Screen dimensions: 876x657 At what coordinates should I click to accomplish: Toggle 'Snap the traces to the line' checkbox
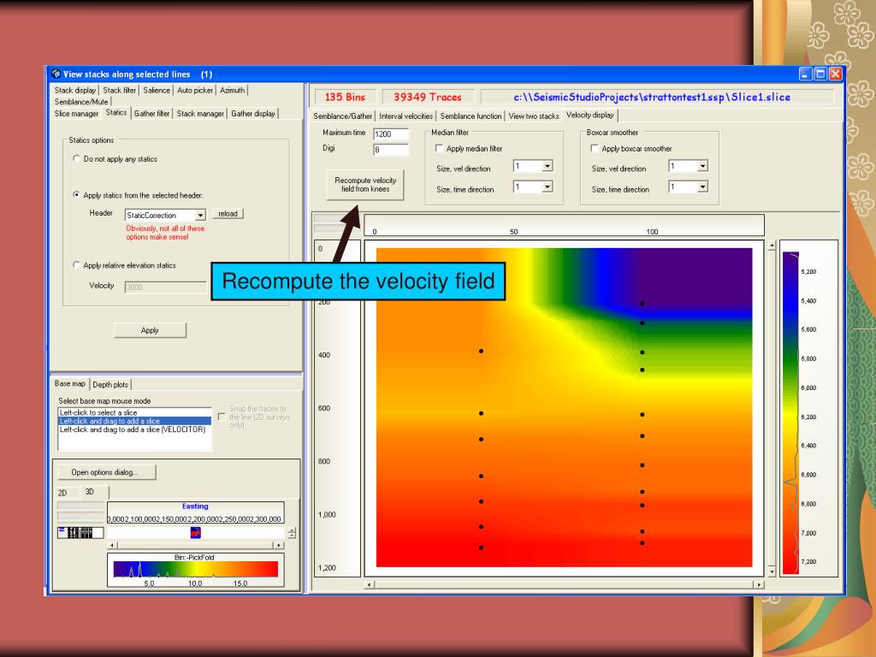[222, 417]
